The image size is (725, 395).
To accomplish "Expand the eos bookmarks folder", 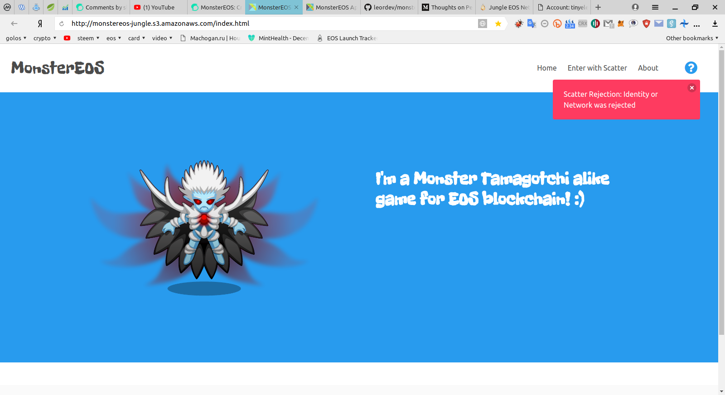I will 114,38.
